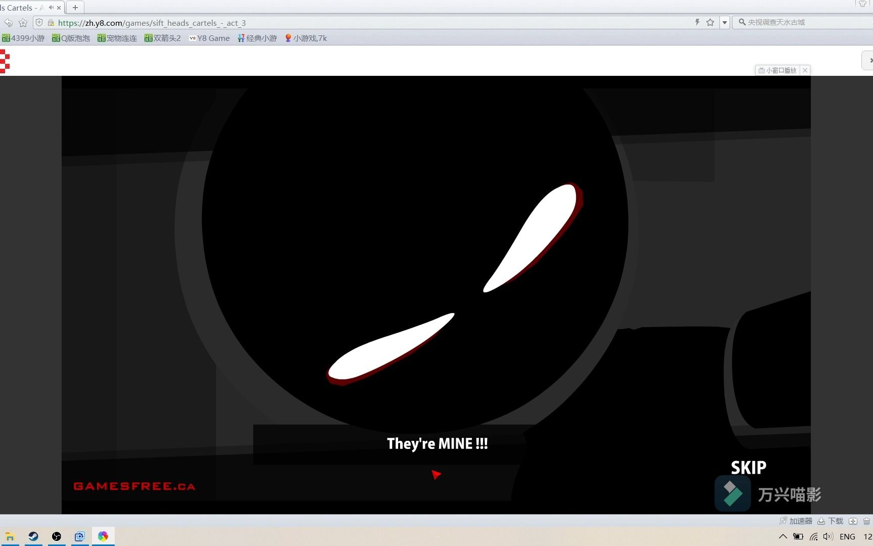Open the 宠物连连 bookmark
This screenshot has height=546, width=873.
coord(117,38)
